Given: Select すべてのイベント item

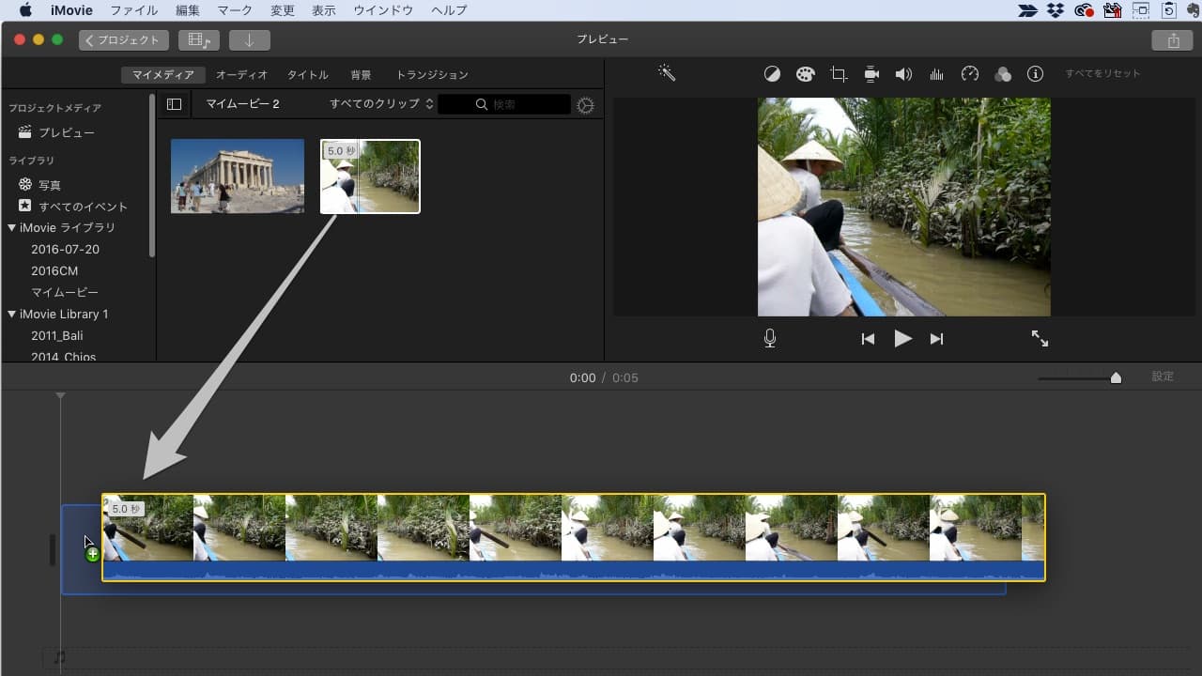Looking at the screenshot, I should (75, 207).
